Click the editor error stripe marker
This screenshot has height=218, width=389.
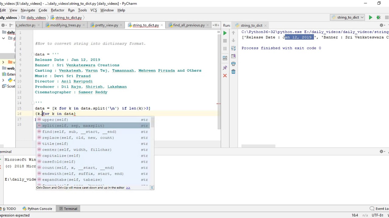click(x=219, y=104)
